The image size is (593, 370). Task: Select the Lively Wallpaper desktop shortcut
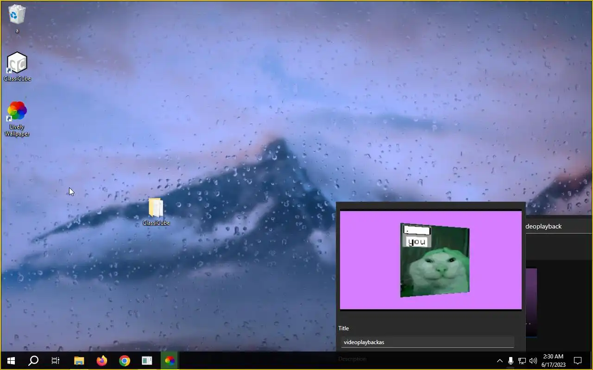17,119
